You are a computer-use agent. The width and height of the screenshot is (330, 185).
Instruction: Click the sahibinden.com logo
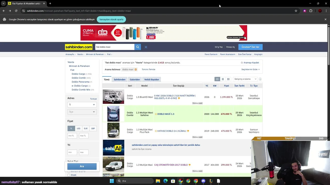click(79, 47)
